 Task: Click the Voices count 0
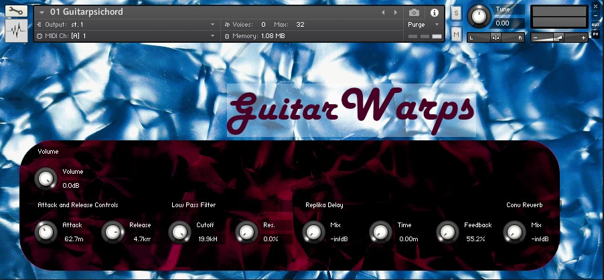coord(263,24)
